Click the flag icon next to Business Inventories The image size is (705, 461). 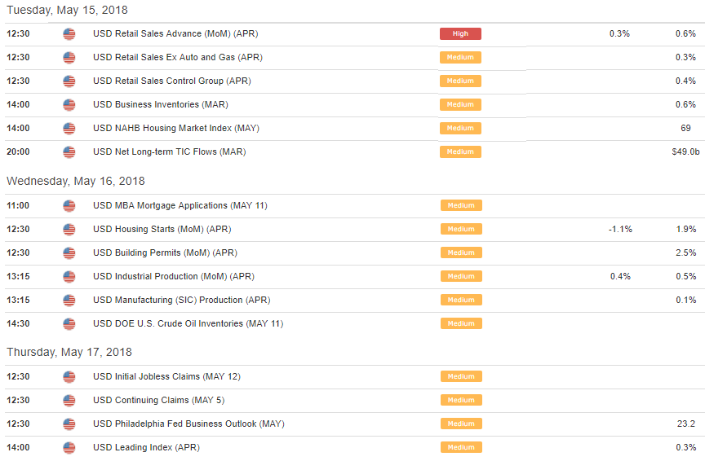click(69, 105)
